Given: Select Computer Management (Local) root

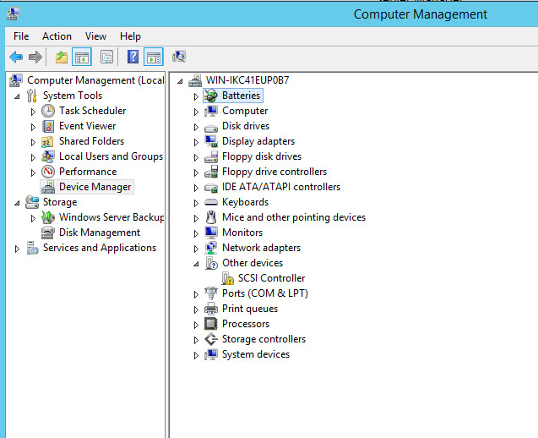Looking at the screenshot, I should 95,80.
